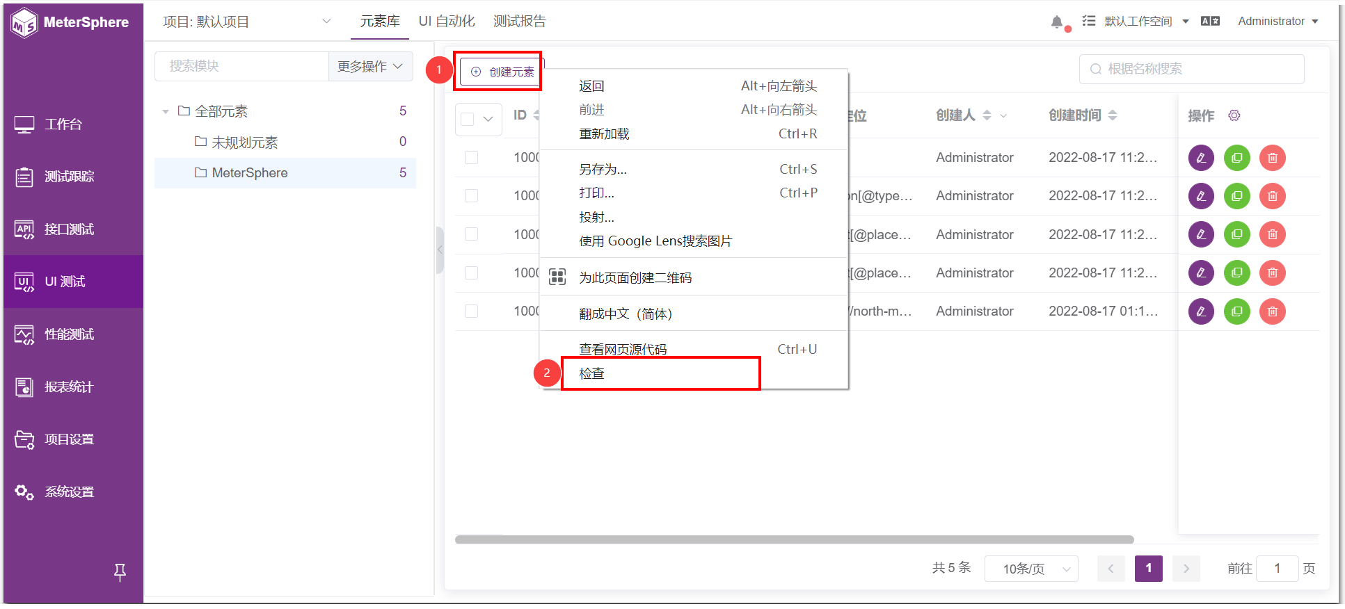Open the table column settings gear
Viewport: 1345px width, 609px height.
1234,115
